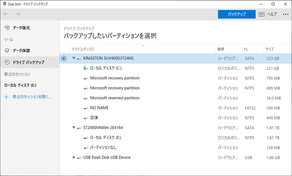
Task: Click the FAT32 file system cell
Action: pos(250,108)
